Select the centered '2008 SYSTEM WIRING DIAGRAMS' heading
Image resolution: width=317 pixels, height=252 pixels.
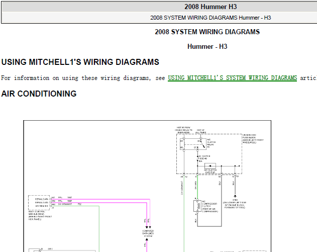(x=207, y=32)
